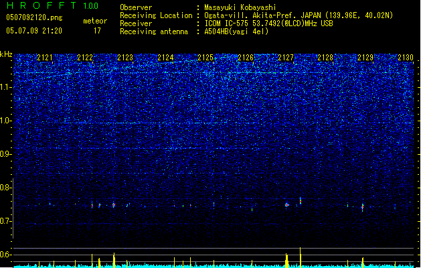Click the tallest yellow intensity spike after 2127
Screen dimensions: 421x268
[x=300, y=257]
